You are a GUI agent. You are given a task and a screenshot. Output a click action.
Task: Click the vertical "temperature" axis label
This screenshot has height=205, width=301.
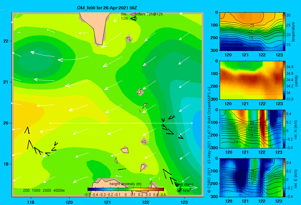pyautogui.click(x=293, y=32)
